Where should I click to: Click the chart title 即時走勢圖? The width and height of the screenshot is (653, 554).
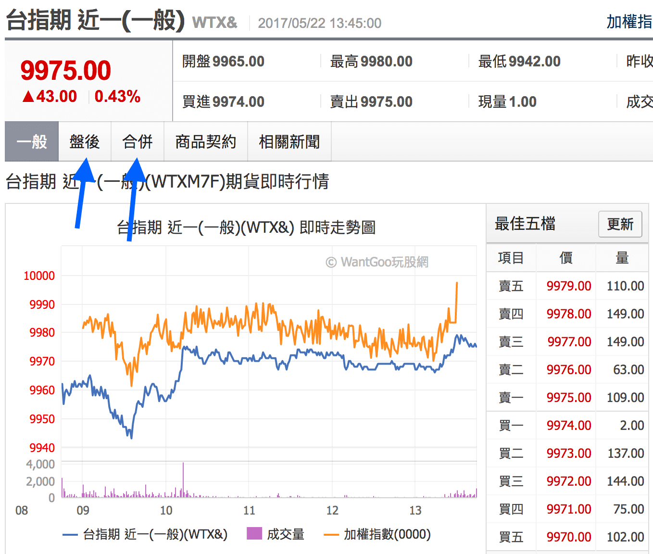point(338,227)
